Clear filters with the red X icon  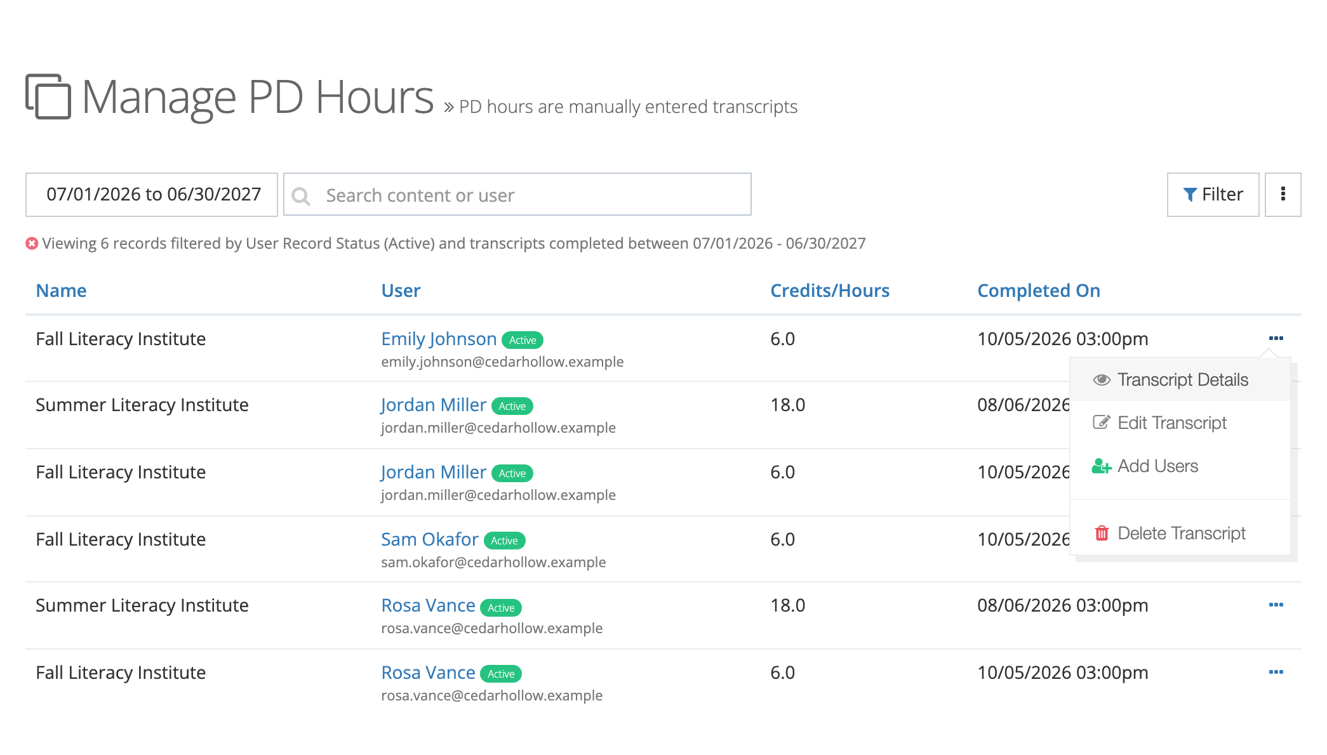(32, 244)
